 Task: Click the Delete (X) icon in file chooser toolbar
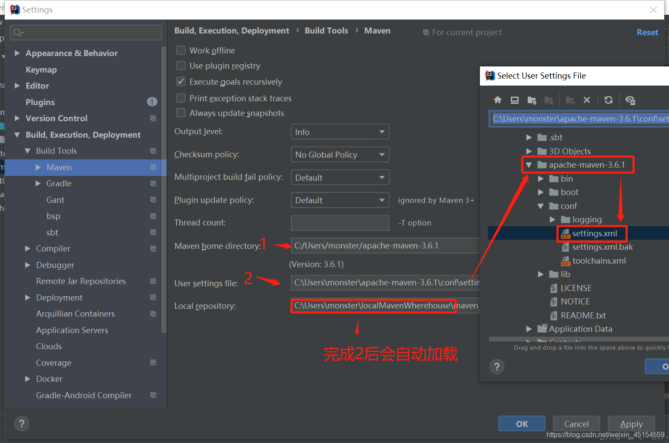click(x=587, y=100)
